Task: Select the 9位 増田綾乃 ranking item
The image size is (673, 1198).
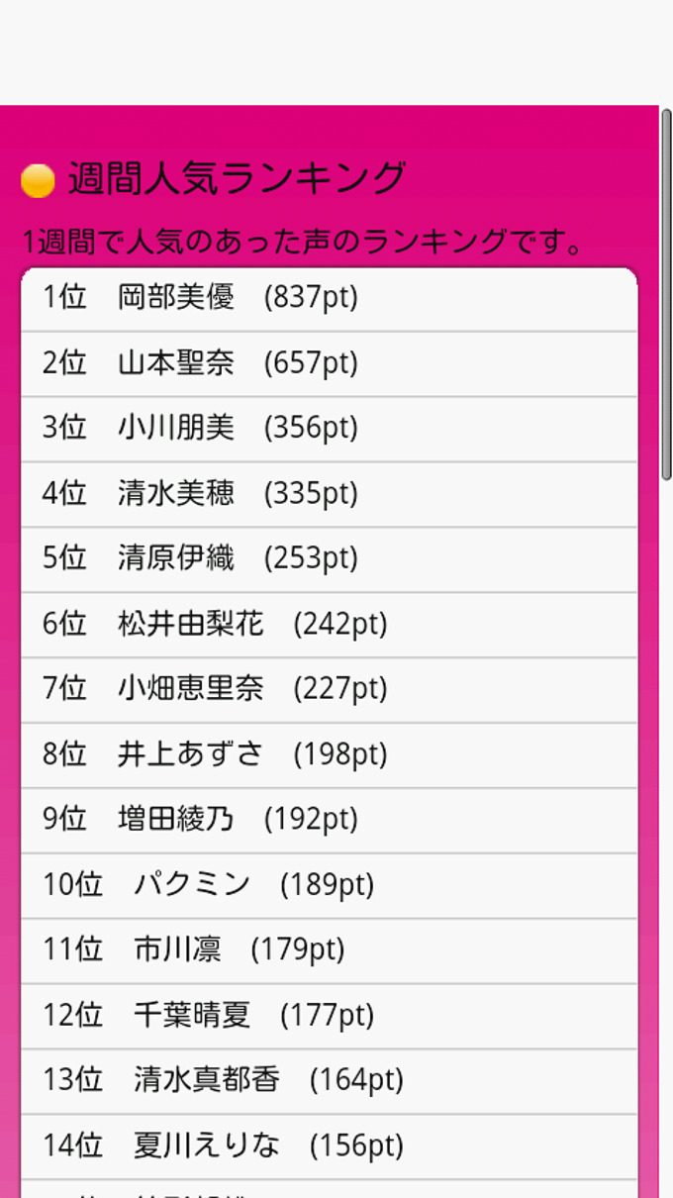Action: 329,821
